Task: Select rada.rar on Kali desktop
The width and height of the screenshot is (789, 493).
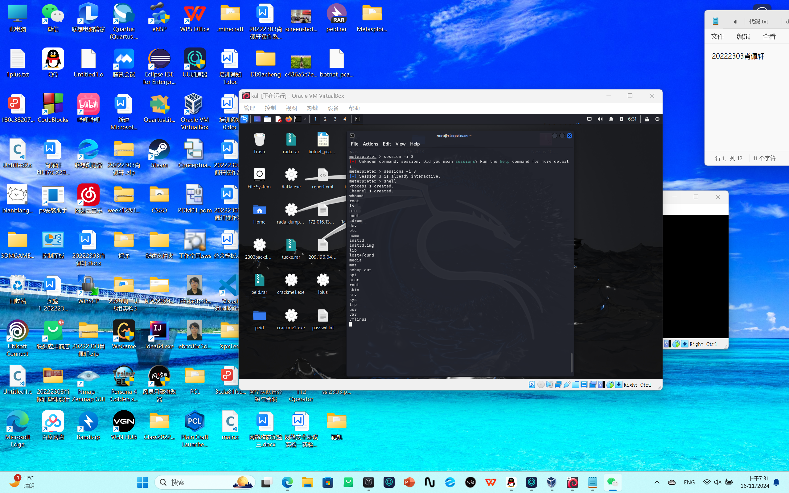Action: pyautogui.click(x=291, y=143)
